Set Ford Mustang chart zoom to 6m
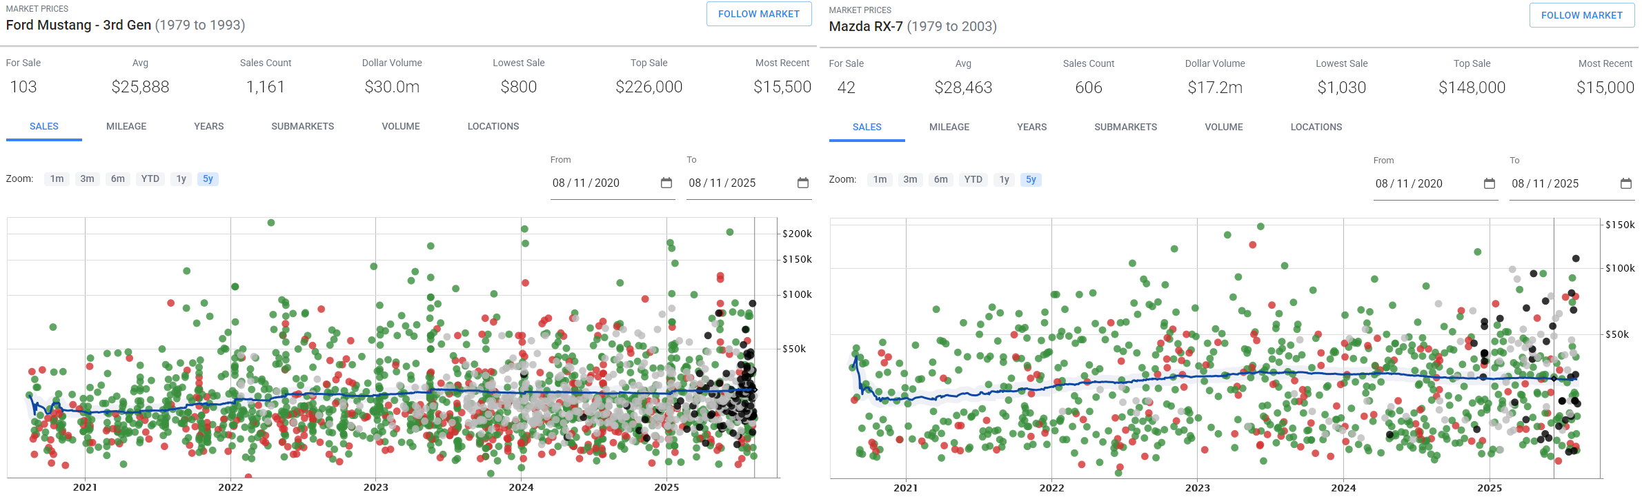This screenshot has height=499, width=1642. tap(118, 179)
